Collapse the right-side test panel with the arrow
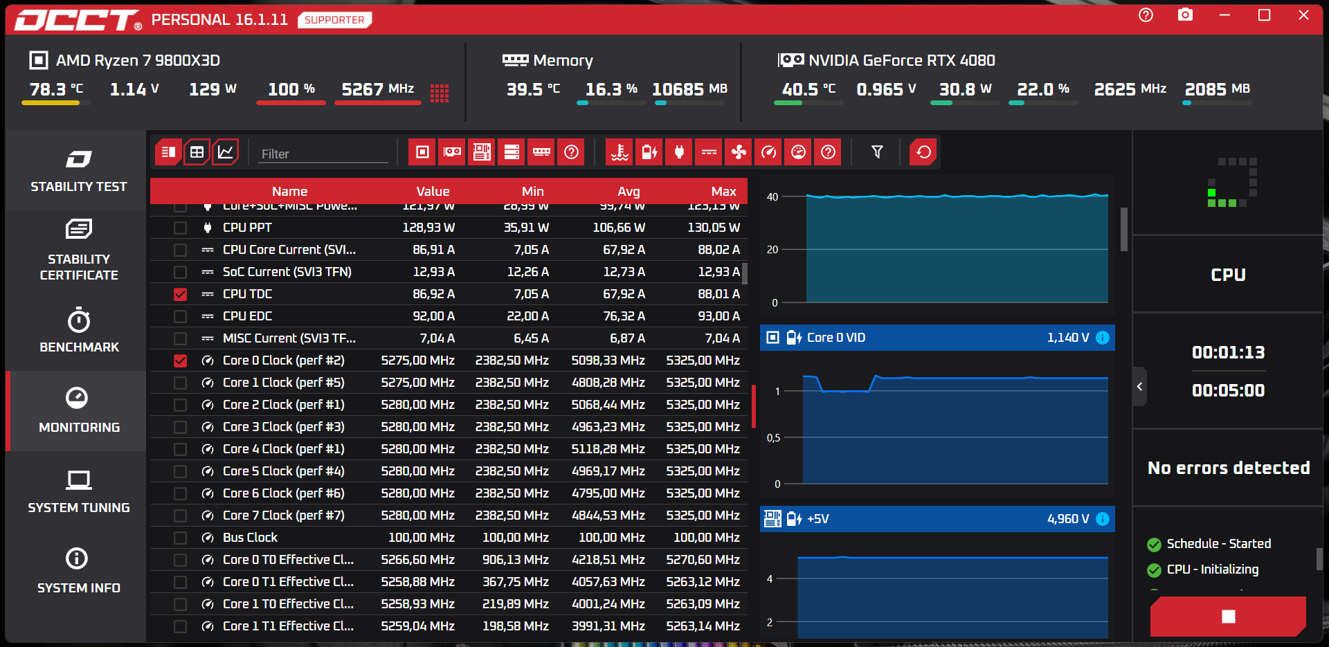The width and height of the screenshot is (1329, 647). [1139, 387]
